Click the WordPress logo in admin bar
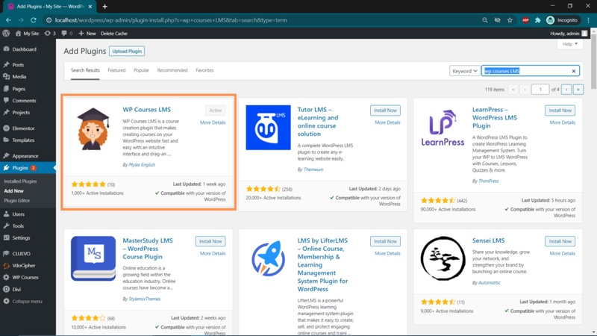Screen dimensions: 597x336 click(7, 34)
